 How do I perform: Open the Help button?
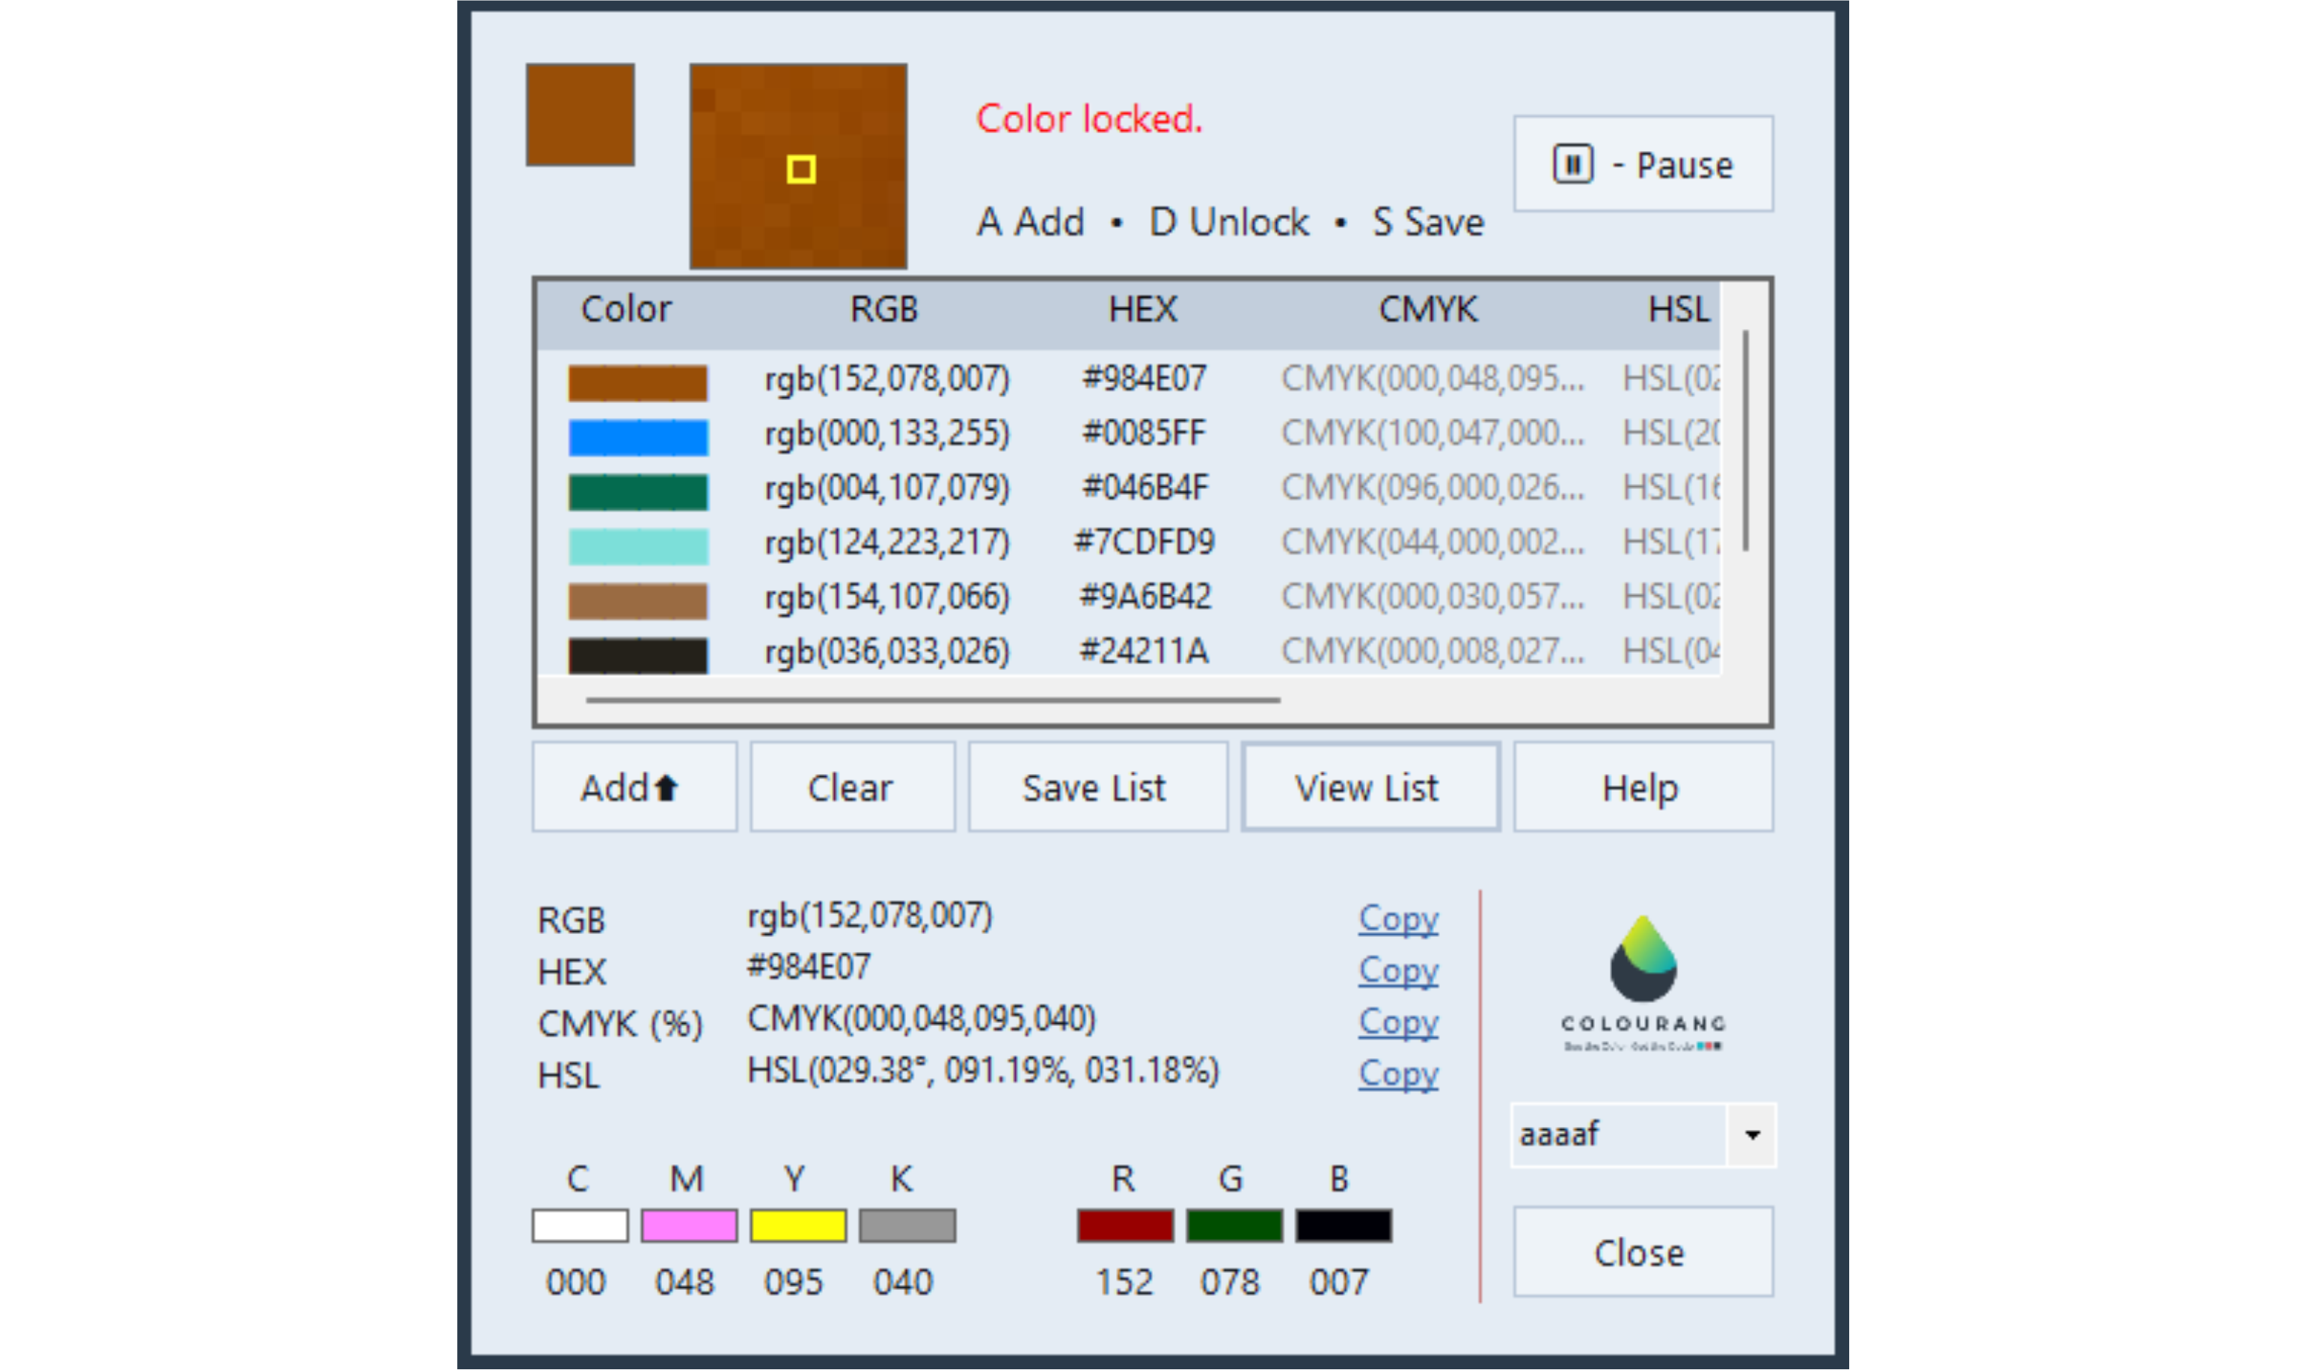[x=1642, y=787]
